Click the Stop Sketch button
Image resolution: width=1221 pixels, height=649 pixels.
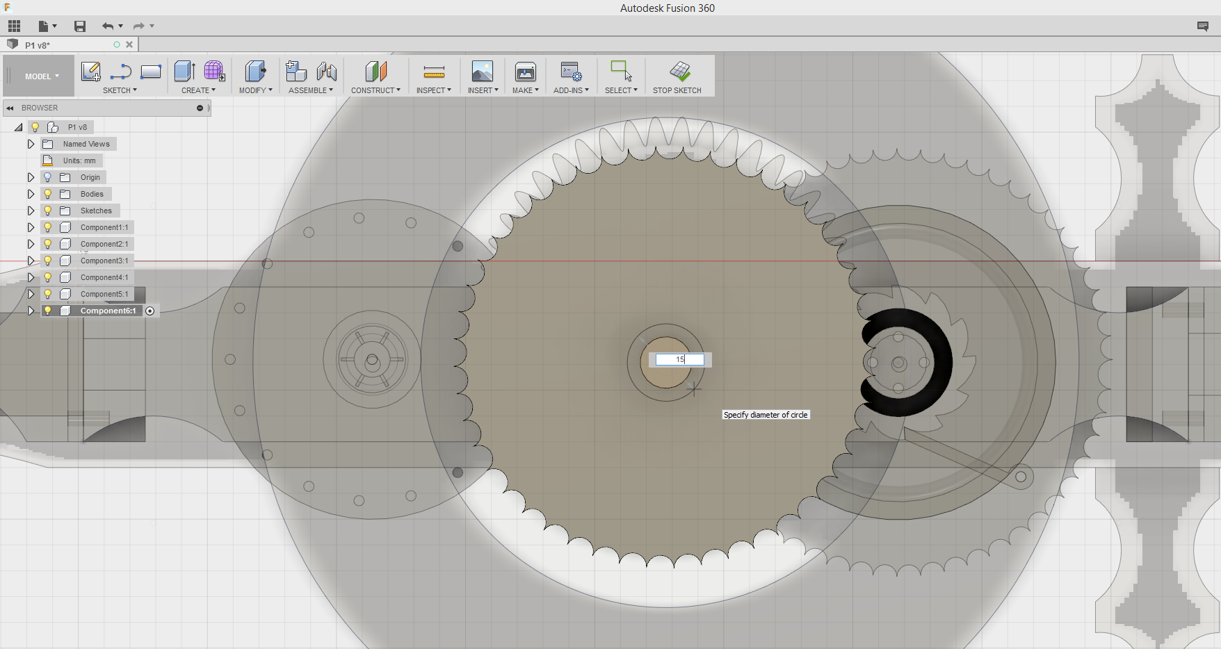(x=677, y=77)
